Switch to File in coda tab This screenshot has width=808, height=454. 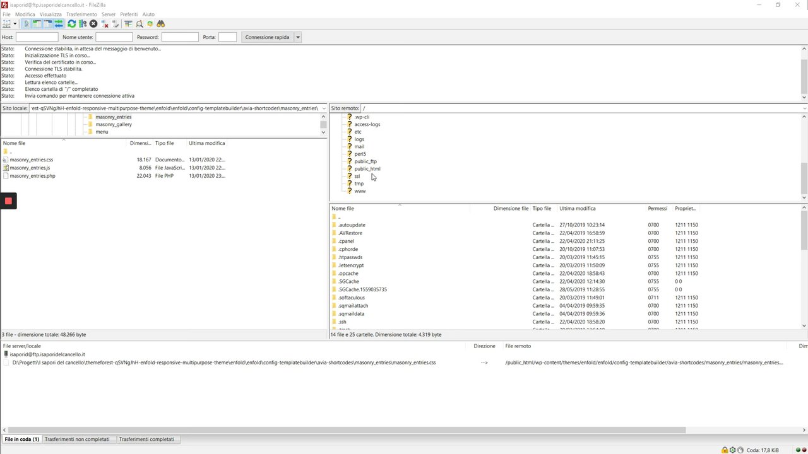(21, 439)
